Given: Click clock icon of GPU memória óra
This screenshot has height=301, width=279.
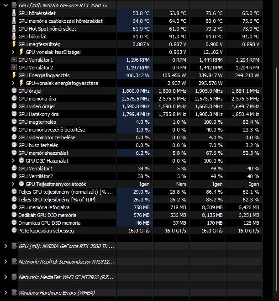Looking at the screenshot, I should point(14,98).
